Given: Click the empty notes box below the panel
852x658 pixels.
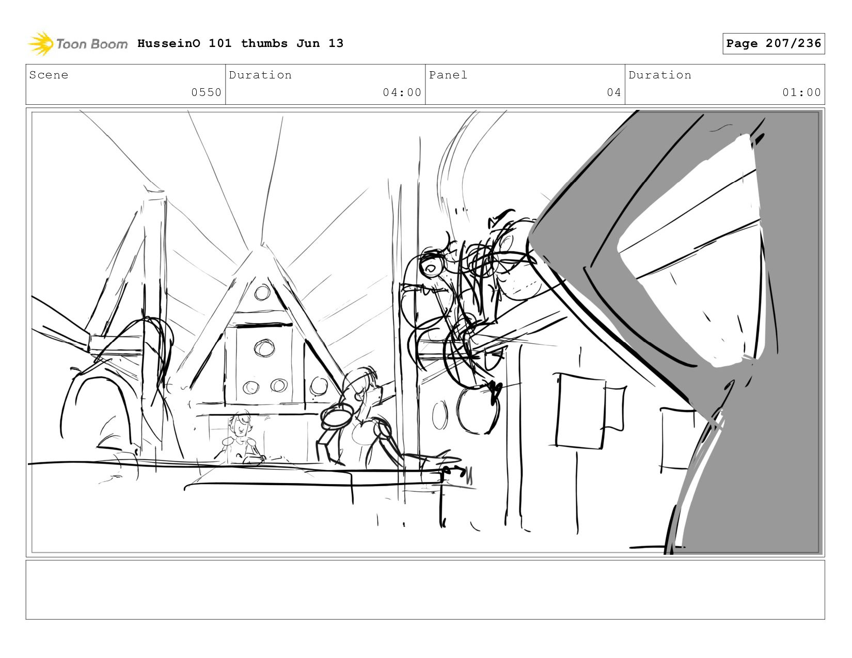Looking at the screenshot, I should [425, 590].
